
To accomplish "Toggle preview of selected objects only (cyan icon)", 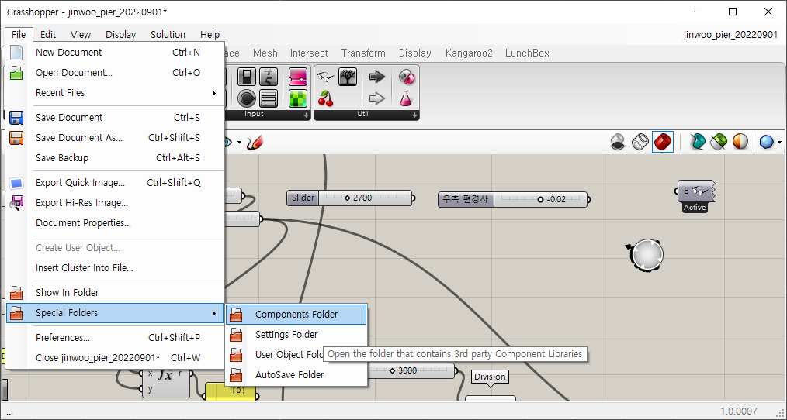I will (696, 143).
